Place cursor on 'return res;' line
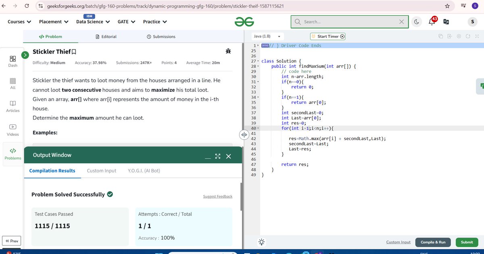 pos(295,164)
